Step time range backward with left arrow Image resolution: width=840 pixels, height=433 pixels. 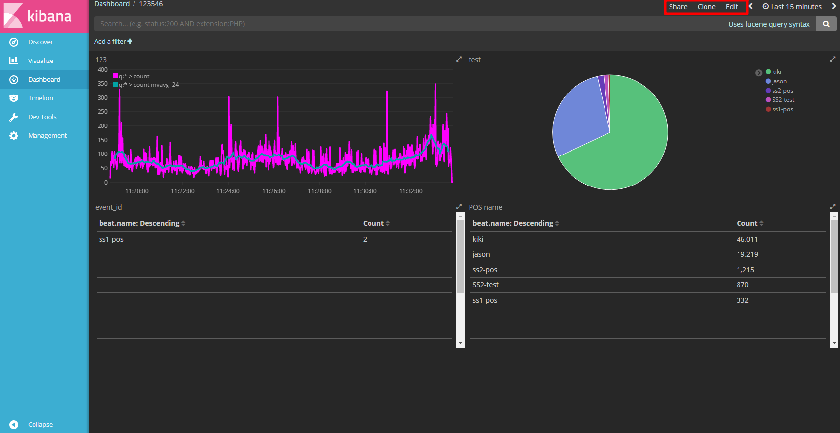click(x=751, y=6)
